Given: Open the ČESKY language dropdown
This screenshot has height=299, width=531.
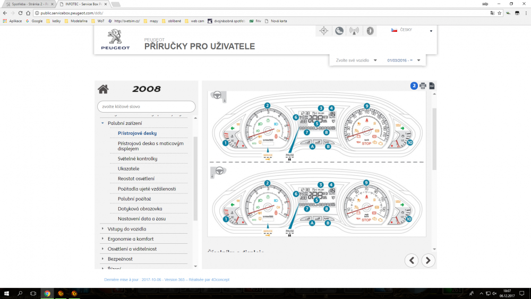Looking at the screenshot, I should coord(412,30).
